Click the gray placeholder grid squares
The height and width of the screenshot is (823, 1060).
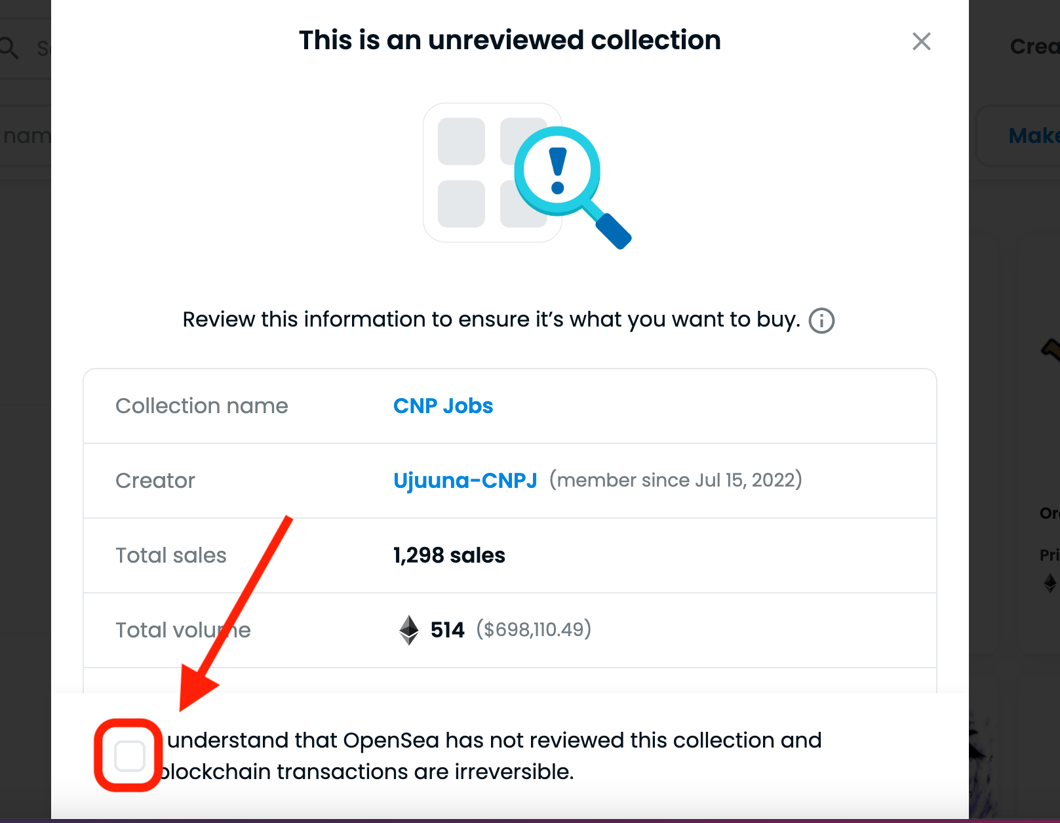(x=492, y=172)
